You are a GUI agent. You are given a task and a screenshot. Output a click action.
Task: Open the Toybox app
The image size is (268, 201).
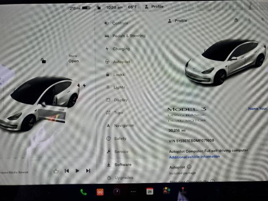[167, 191]
